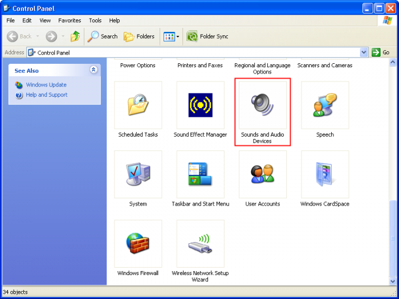
Task: Follow the Windows Update link
Action: pos(46,85)
